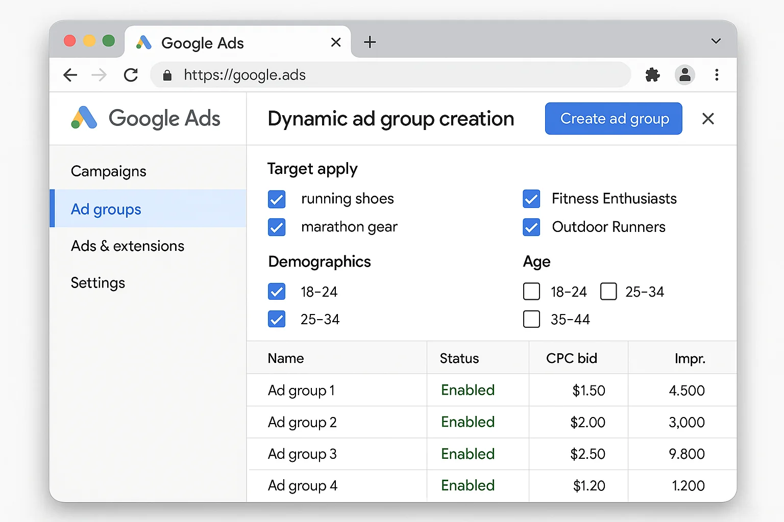Viewport: 784px width, 522px height.
Task: Uncheck the Fitness Enthusiasts checkbox
Action: pos(531,199)
